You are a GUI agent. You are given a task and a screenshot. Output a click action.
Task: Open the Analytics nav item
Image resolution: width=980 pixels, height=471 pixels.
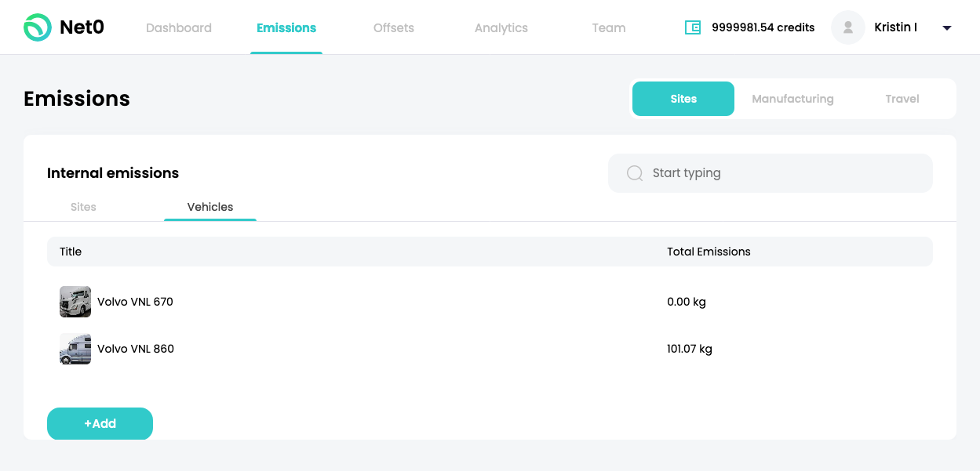[501, 28]
